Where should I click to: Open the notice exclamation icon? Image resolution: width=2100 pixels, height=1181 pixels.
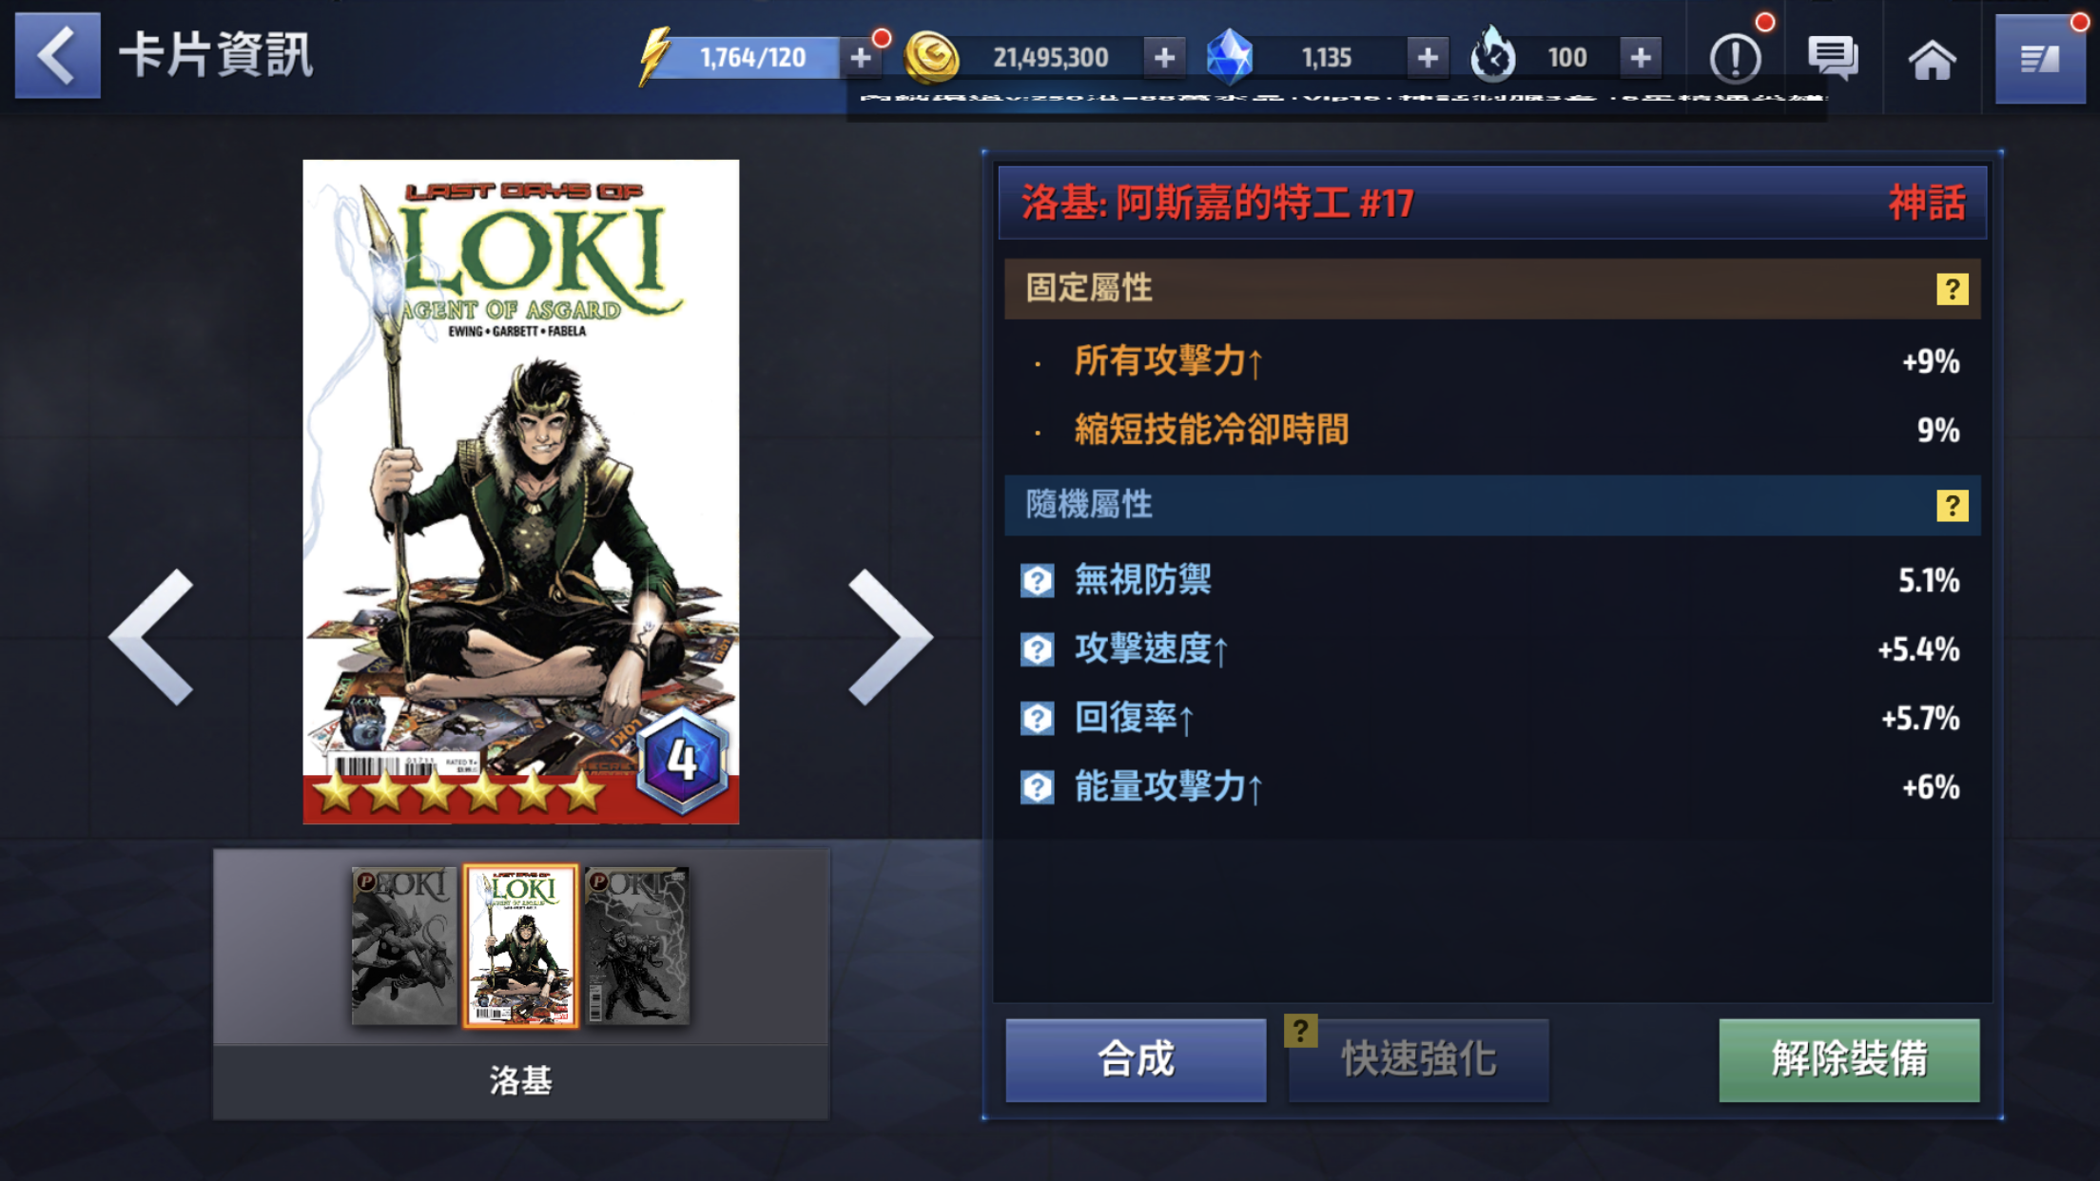pos(1735,58)
